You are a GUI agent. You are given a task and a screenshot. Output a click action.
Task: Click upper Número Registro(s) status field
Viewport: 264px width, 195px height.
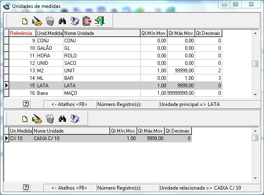(127, 104)
